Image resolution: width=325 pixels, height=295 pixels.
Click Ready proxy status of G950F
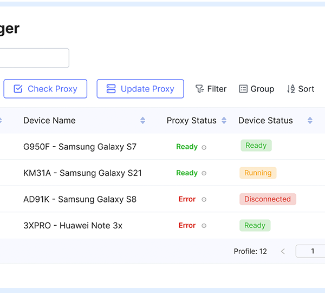tap(187, 147)
